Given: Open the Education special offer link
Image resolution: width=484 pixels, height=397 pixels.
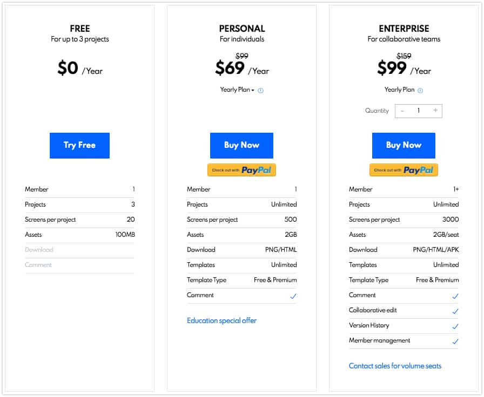Looking at the screenshot, I should click(221, 320).
